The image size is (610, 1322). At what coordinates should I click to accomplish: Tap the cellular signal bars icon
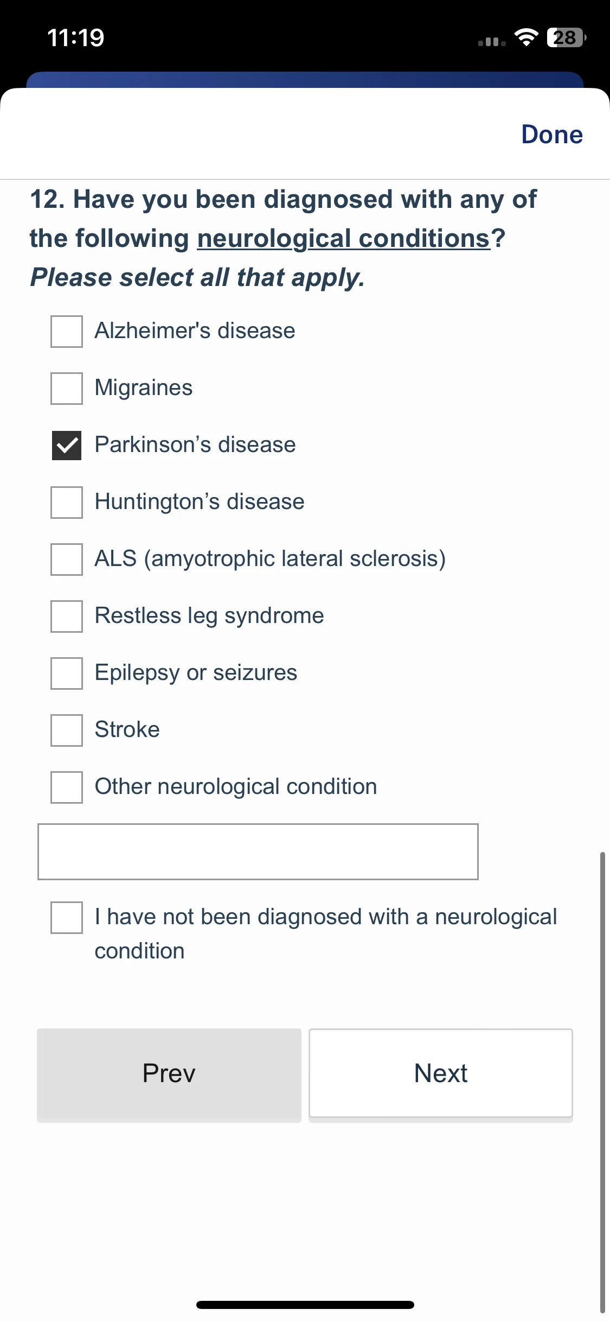pos(492,41)
